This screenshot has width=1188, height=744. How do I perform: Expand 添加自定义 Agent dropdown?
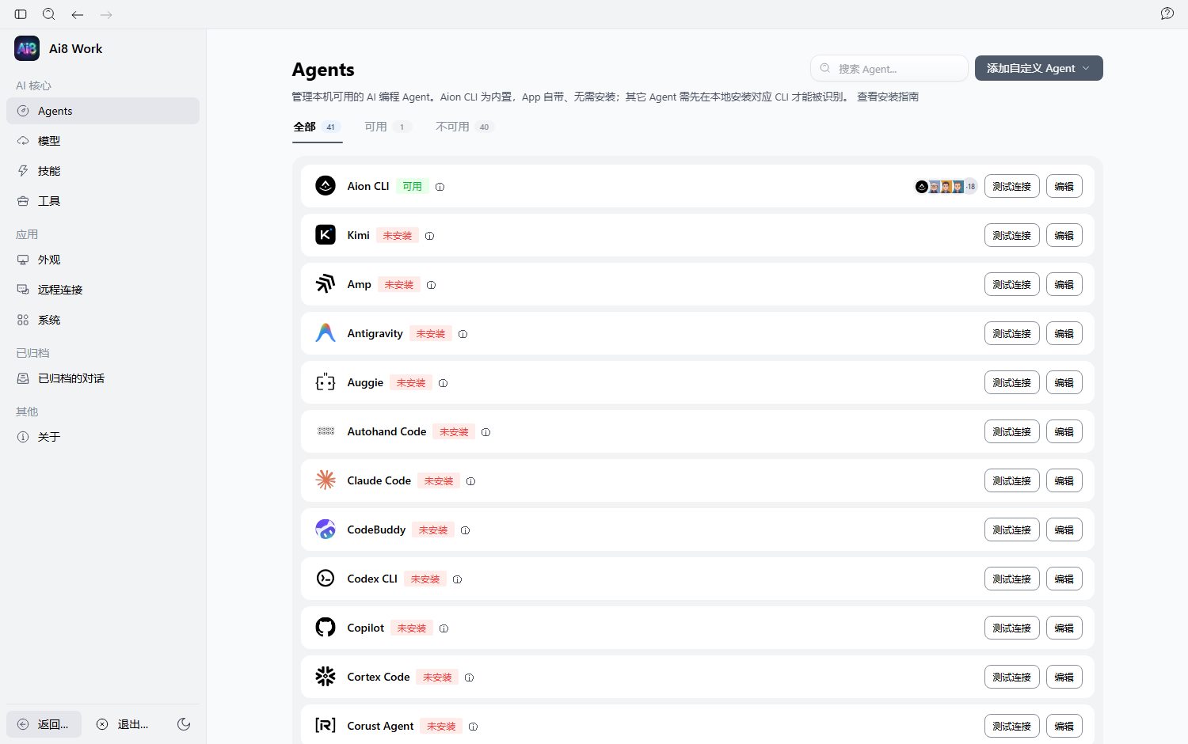[1039, 68]
